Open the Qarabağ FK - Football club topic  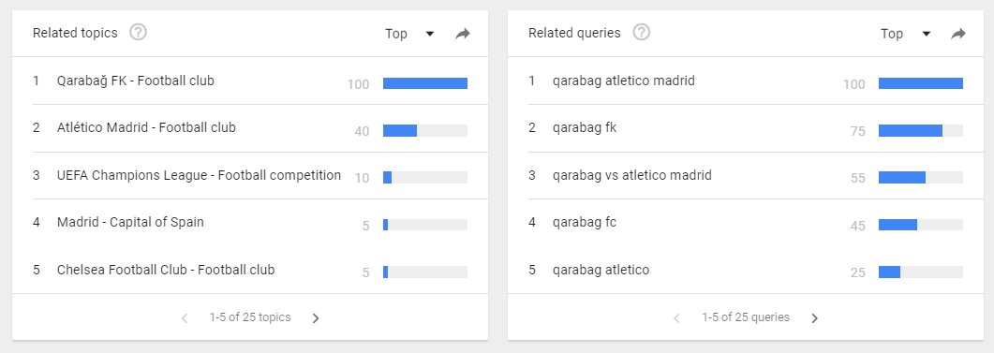[136, 81]
